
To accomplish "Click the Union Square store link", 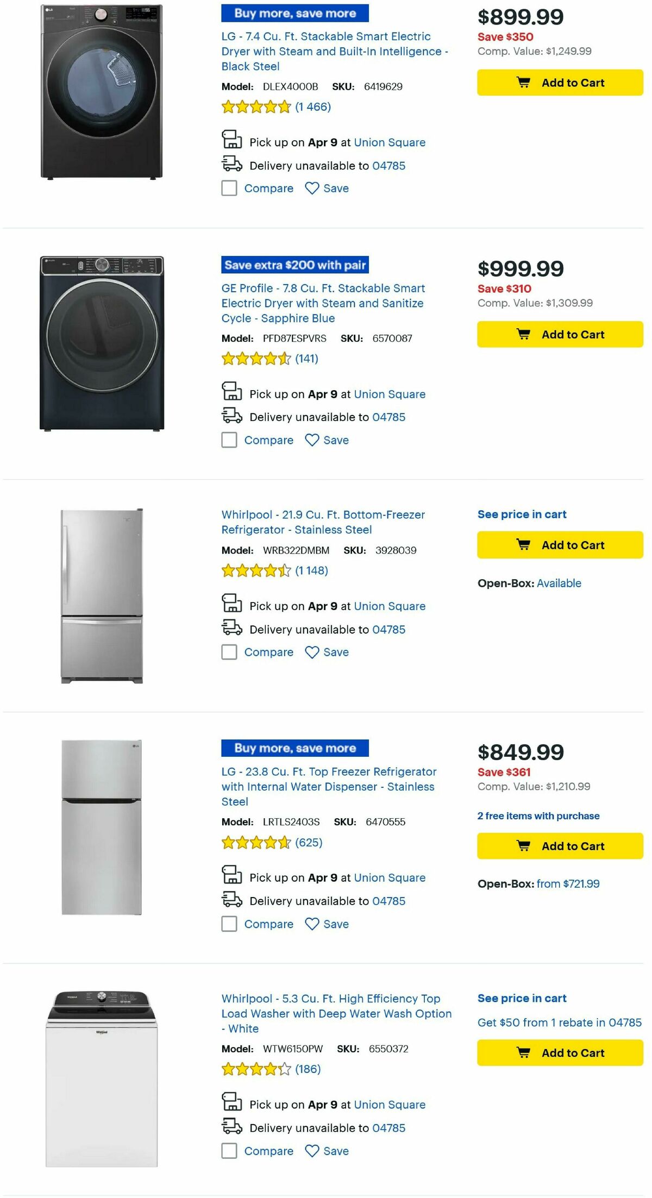I will click(x=390, y=142).
